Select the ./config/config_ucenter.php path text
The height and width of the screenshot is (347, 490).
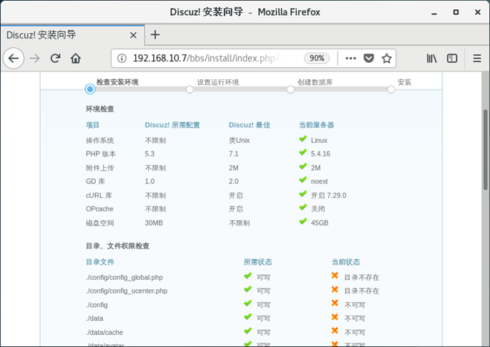(x=127, y=291)
